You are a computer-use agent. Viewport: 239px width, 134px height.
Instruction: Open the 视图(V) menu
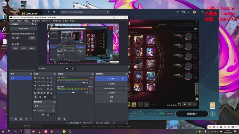pyautogui.click(x=27, y=21)
